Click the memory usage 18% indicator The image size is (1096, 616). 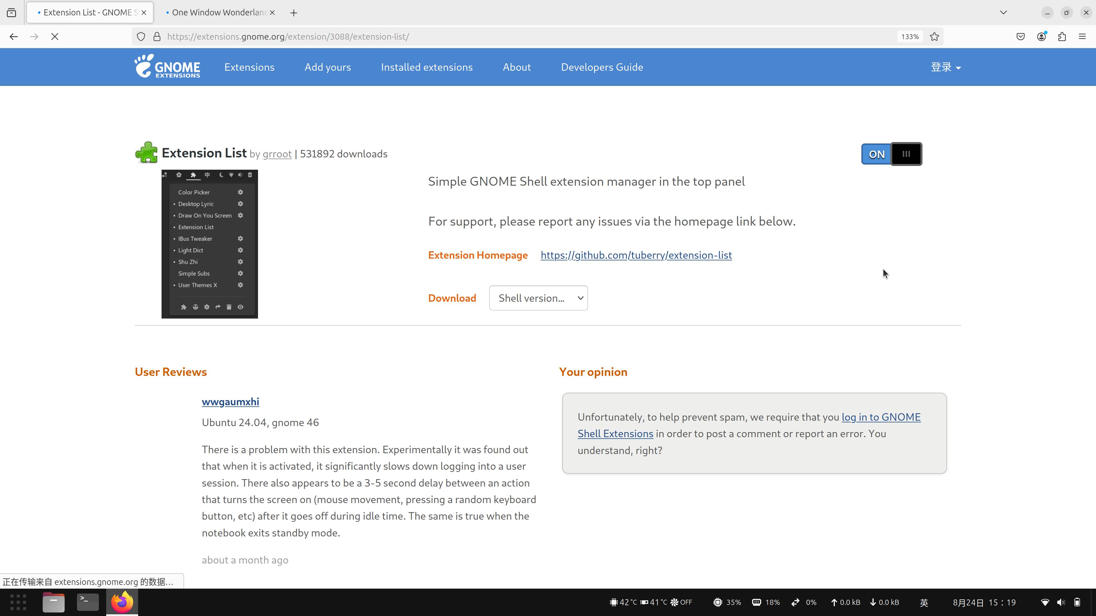(766, 602)
